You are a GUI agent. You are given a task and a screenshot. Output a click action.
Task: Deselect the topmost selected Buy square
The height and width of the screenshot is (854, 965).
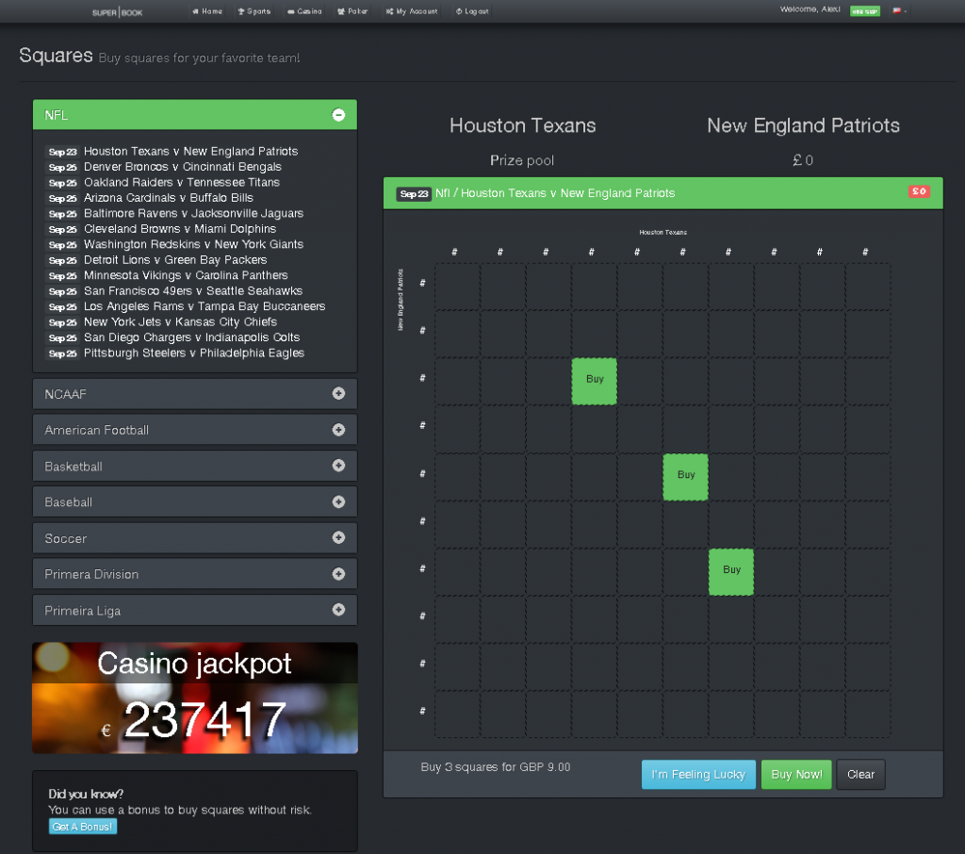point(594,380)
